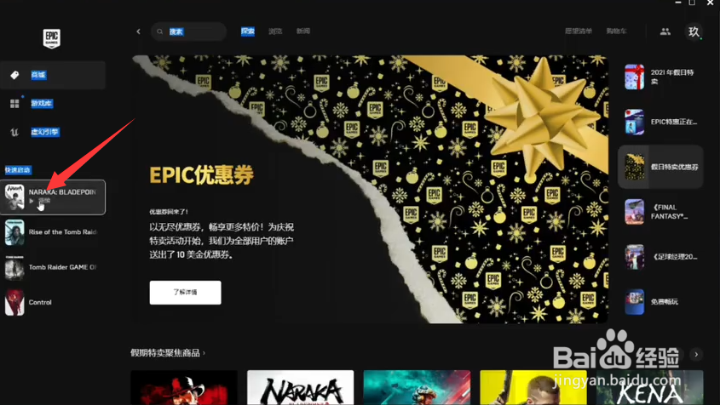This screenshot has height=405, width=720.
Task: Open the yellow Cyberpunk game card
Action: point(533,388)
